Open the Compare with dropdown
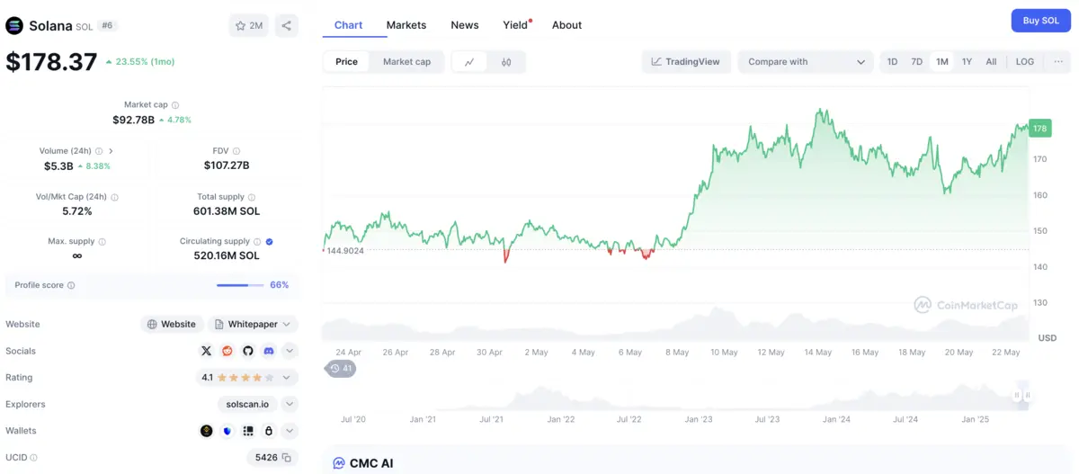 (806, 62)
